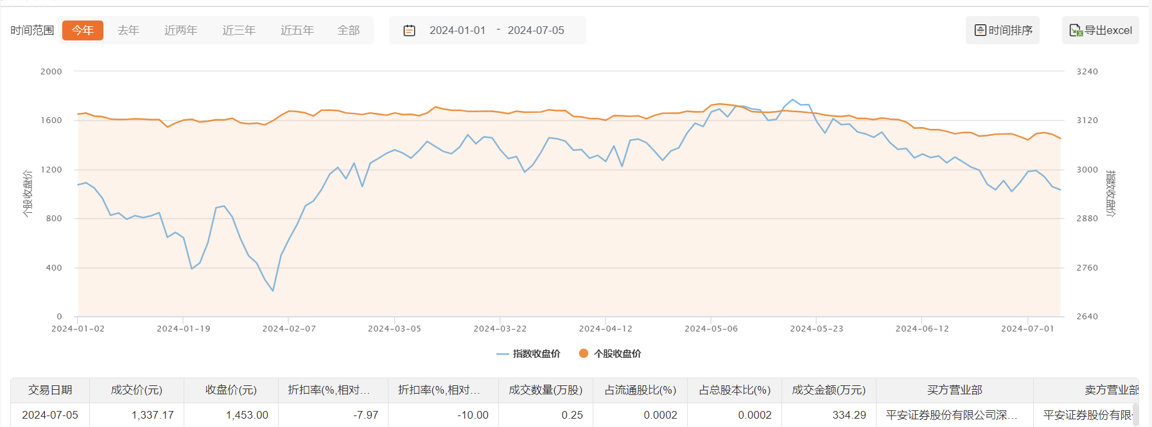
Task: Click the 交易日期 column header
Action: 50,390
